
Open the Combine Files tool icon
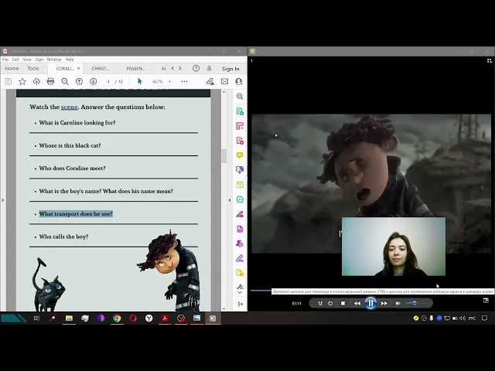240,170
